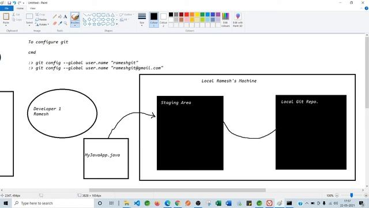Open Microsoft Edge from taskbar

(x=167, y=203)
